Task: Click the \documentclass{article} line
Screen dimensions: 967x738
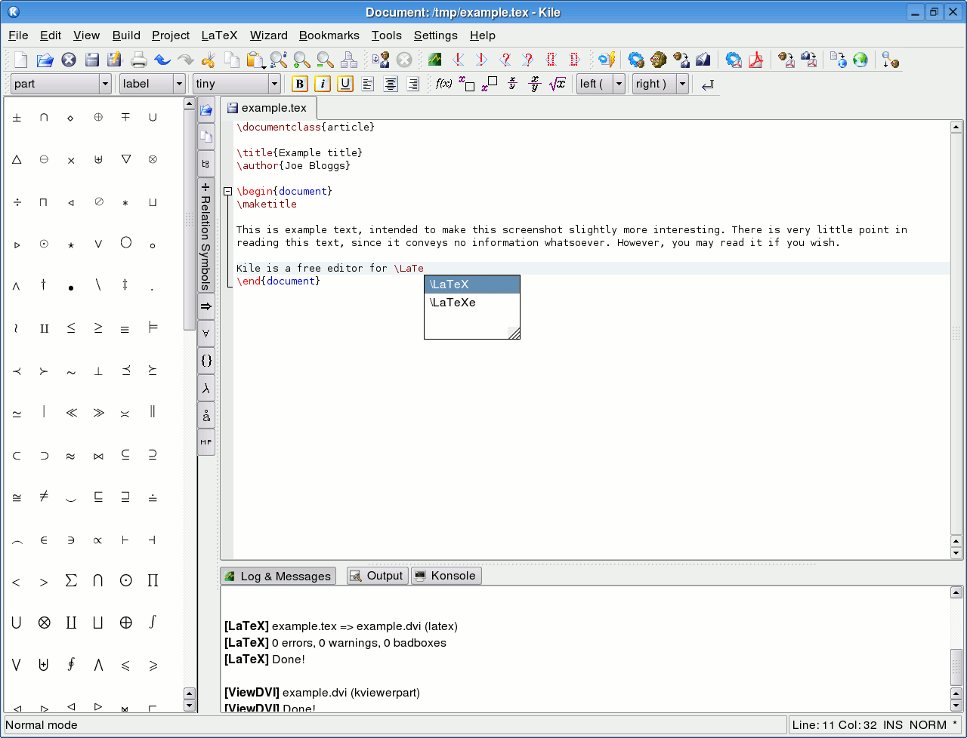Action: pos(305,127)
